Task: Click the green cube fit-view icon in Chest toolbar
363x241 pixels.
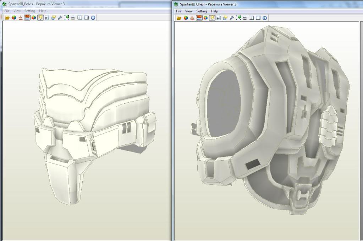Action: pos(238,18)
